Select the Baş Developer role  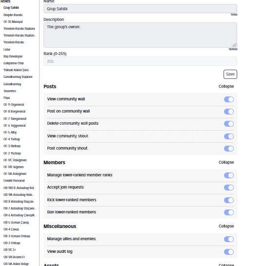click(x=13, y=57)
